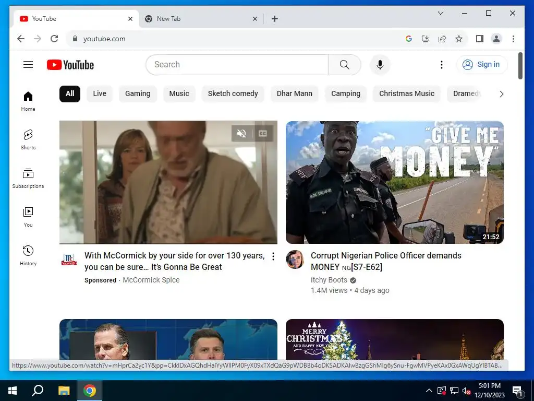
Task: Open the Merry Christmas video thumbnail
Action: coord(395,339)
